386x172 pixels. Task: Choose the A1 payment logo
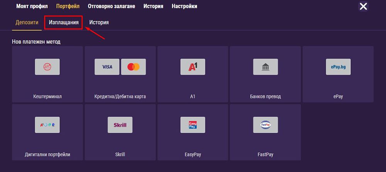tap(193, 67)
